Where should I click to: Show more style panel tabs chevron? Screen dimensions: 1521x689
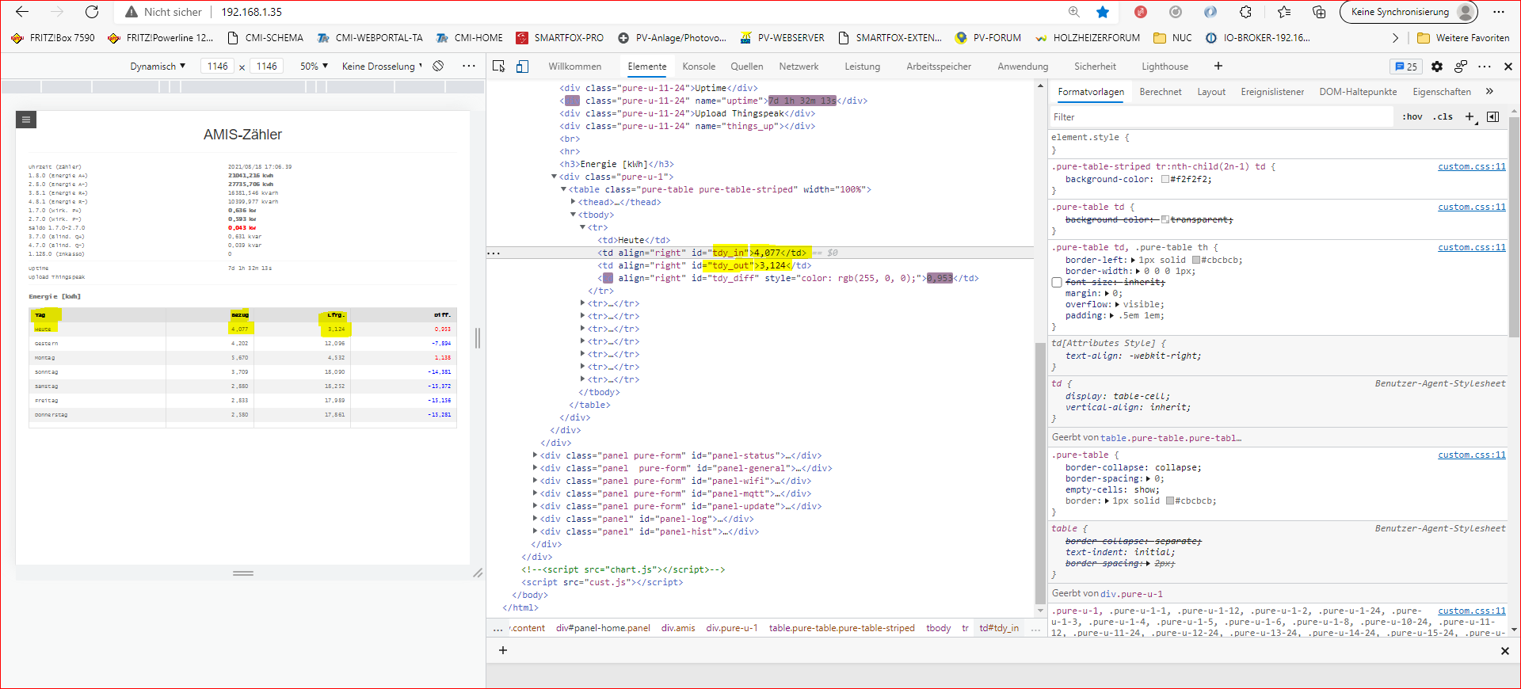click(1489, 92)
